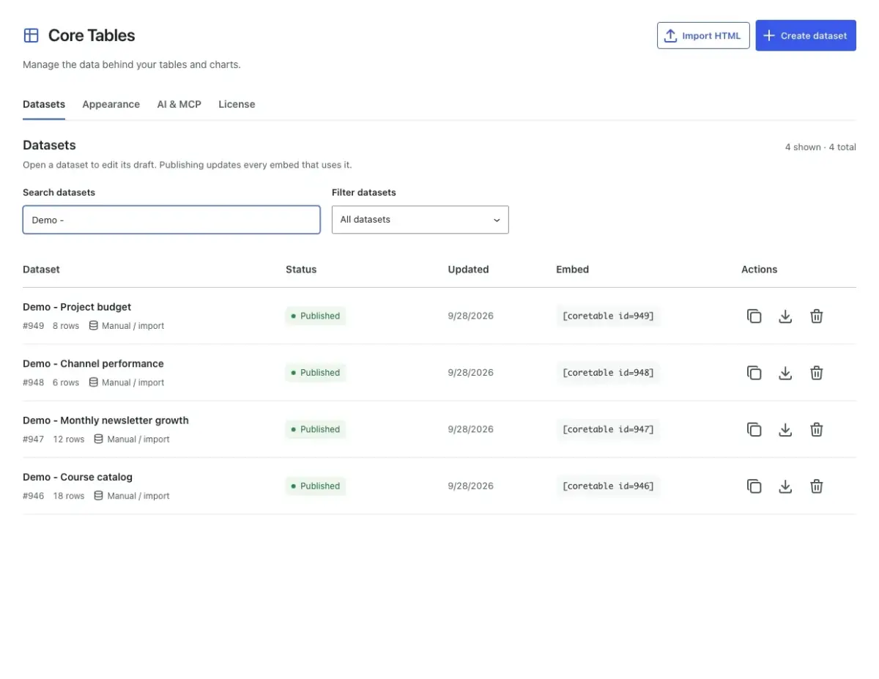Delete Demo - Project budget dataset

(817, 316)
